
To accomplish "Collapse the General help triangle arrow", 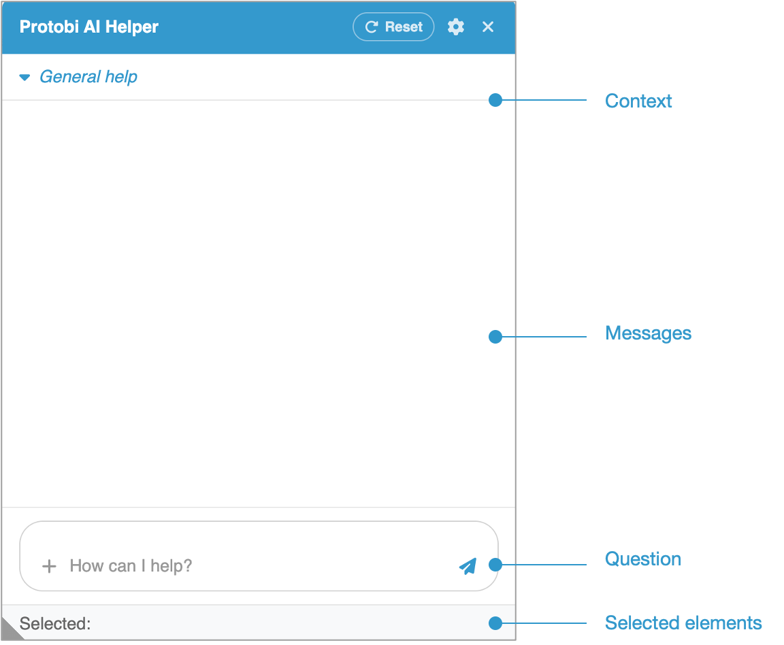I will (x=25, y=78).
